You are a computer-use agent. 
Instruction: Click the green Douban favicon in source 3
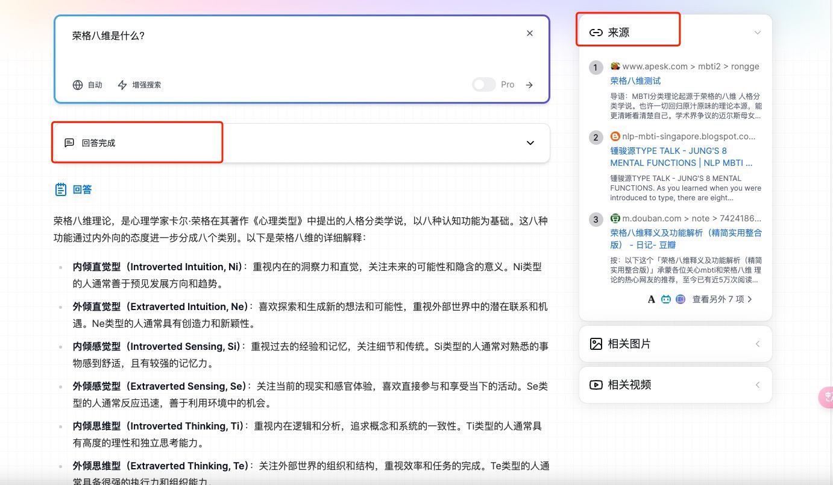[x=615, y=218]
